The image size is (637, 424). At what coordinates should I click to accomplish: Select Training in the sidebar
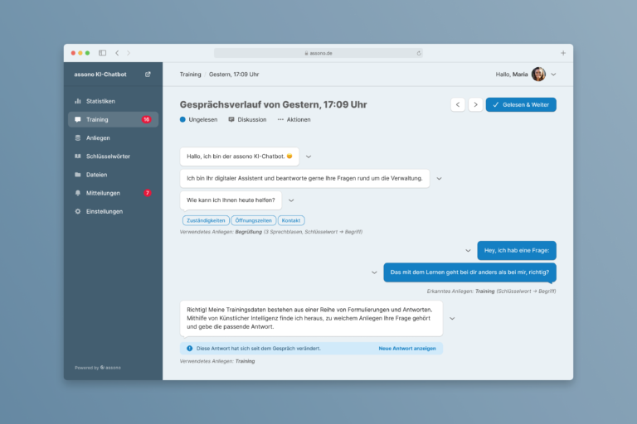[x=113, y=119]
